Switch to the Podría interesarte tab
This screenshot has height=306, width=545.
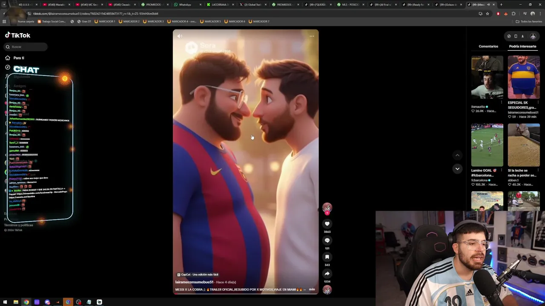(x=522, y=46)
